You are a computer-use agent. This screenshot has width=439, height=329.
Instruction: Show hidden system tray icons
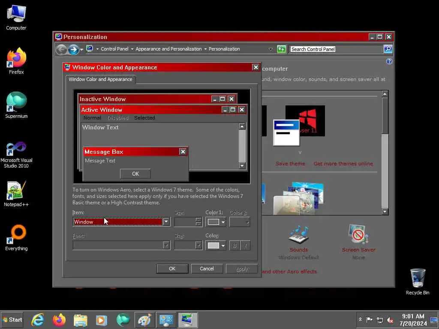[360, 320]
